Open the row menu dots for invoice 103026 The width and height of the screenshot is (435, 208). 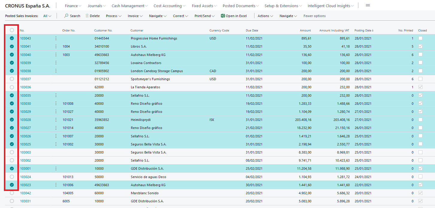click(56, 136)
